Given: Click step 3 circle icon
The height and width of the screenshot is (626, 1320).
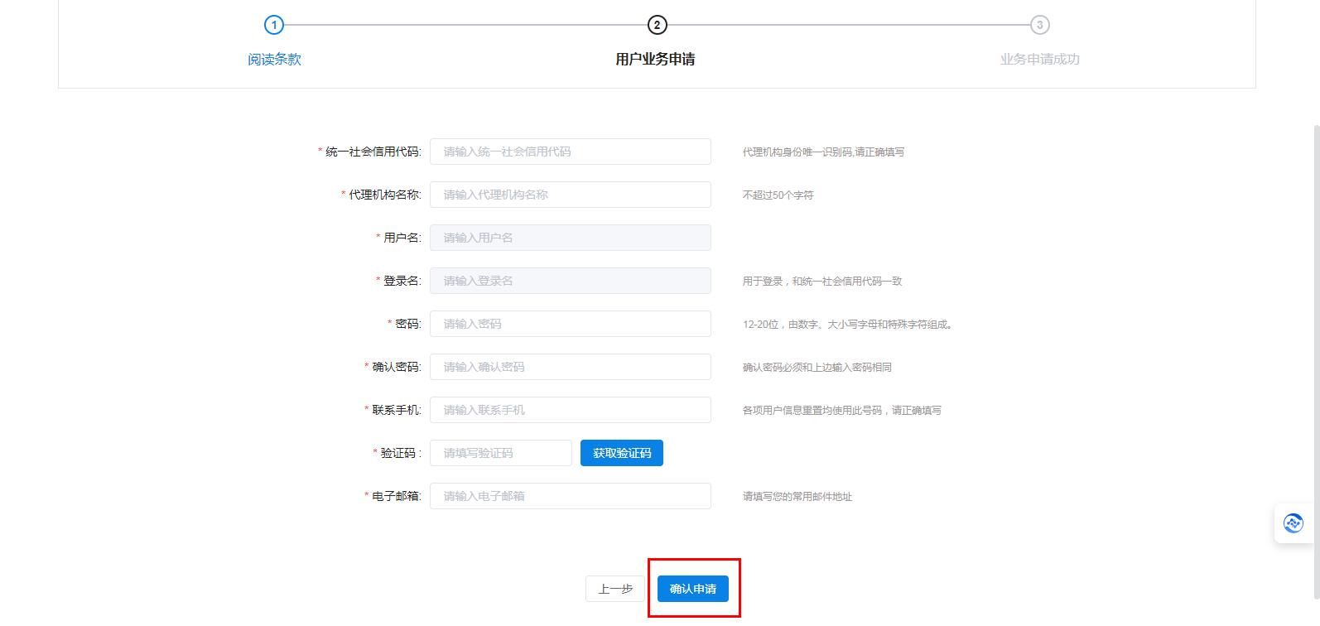Looking at the screenshot, I should [x=1039, y=25].
